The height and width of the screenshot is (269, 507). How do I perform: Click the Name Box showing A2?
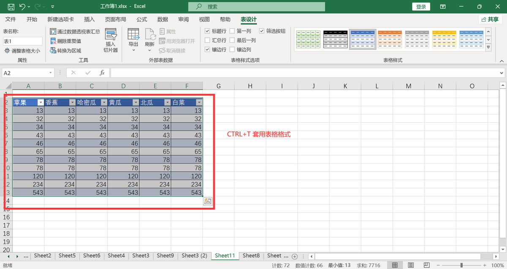click(25, 73)
